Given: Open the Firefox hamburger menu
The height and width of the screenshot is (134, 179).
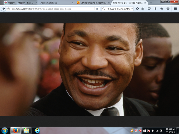Looking at the screenshot, I should point(175,9).
